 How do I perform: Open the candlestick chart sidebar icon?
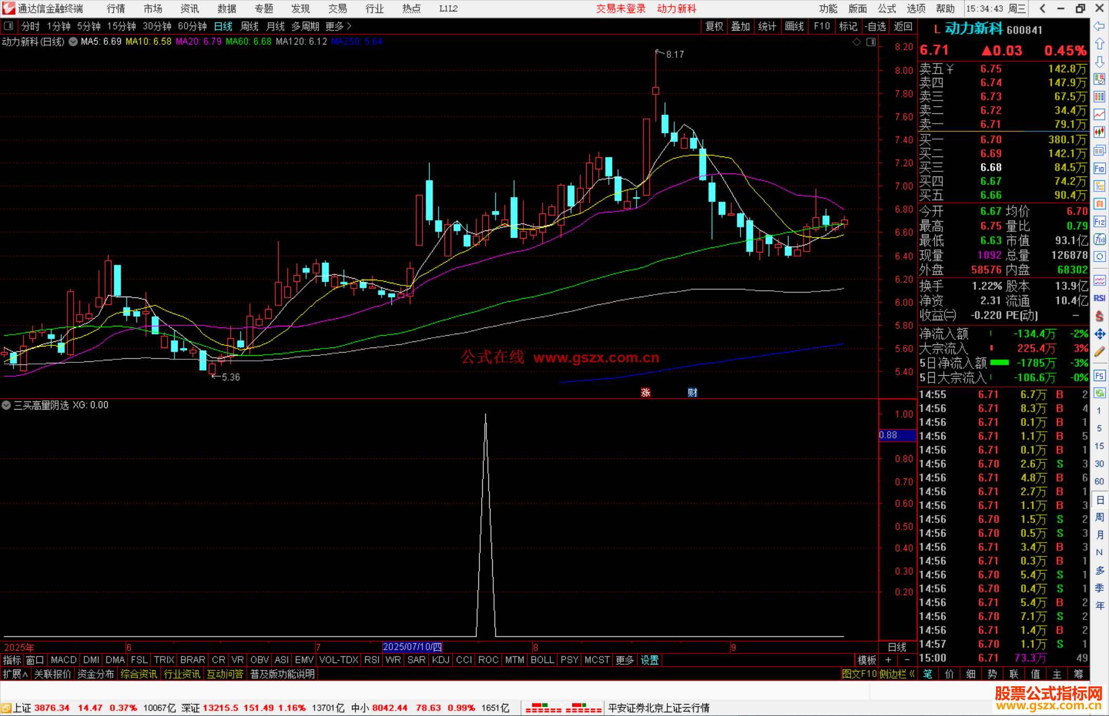pyautogui.click(x=1099, y=132)
